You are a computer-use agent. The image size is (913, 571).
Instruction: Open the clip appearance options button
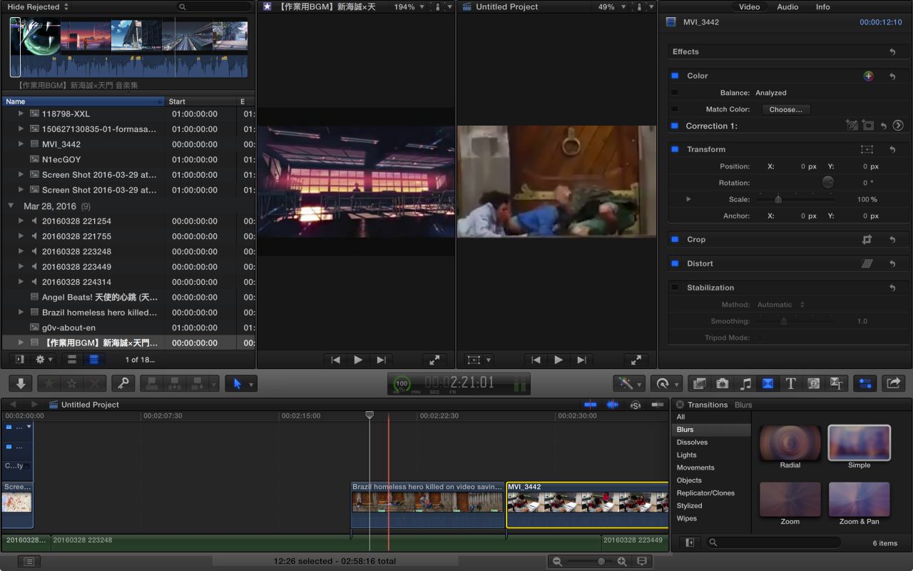[x=642, y=562]
